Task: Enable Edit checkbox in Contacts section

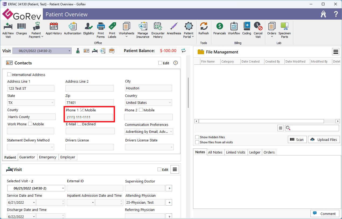Action: tap(160, 63)
